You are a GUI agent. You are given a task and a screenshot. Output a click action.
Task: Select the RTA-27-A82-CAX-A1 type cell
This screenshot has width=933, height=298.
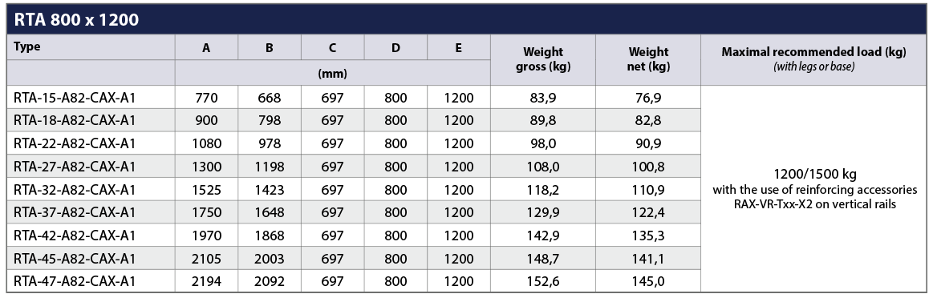click(x=75, y=167)
